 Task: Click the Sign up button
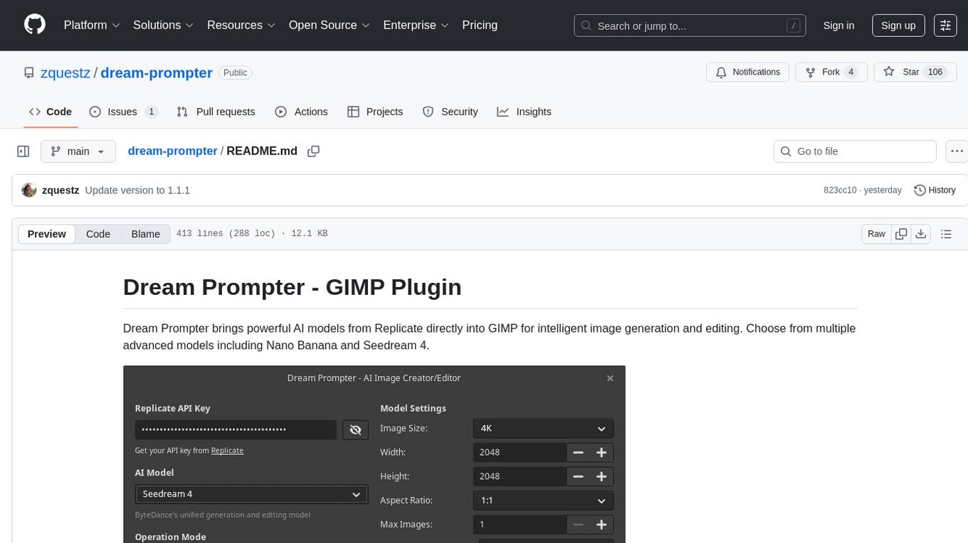click(x=898, y=26)
